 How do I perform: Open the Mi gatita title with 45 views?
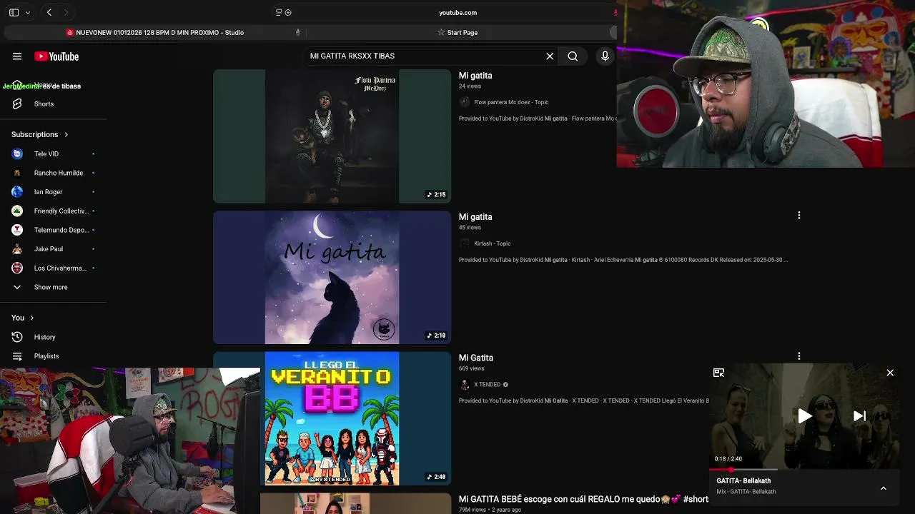click(475, 217)
